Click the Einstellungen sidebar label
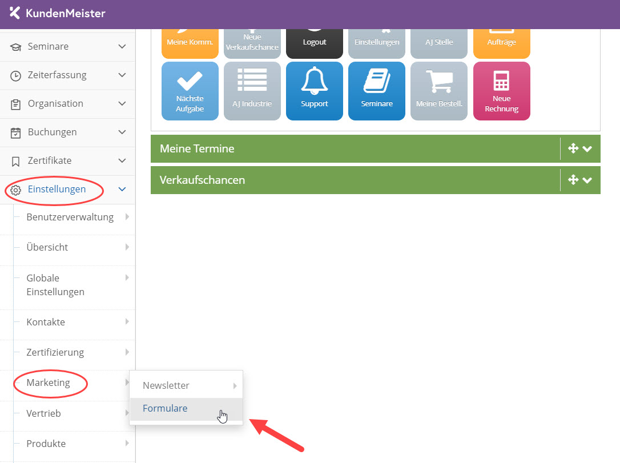620x463 pixels. pyautogui.click(x=57, y=189)
